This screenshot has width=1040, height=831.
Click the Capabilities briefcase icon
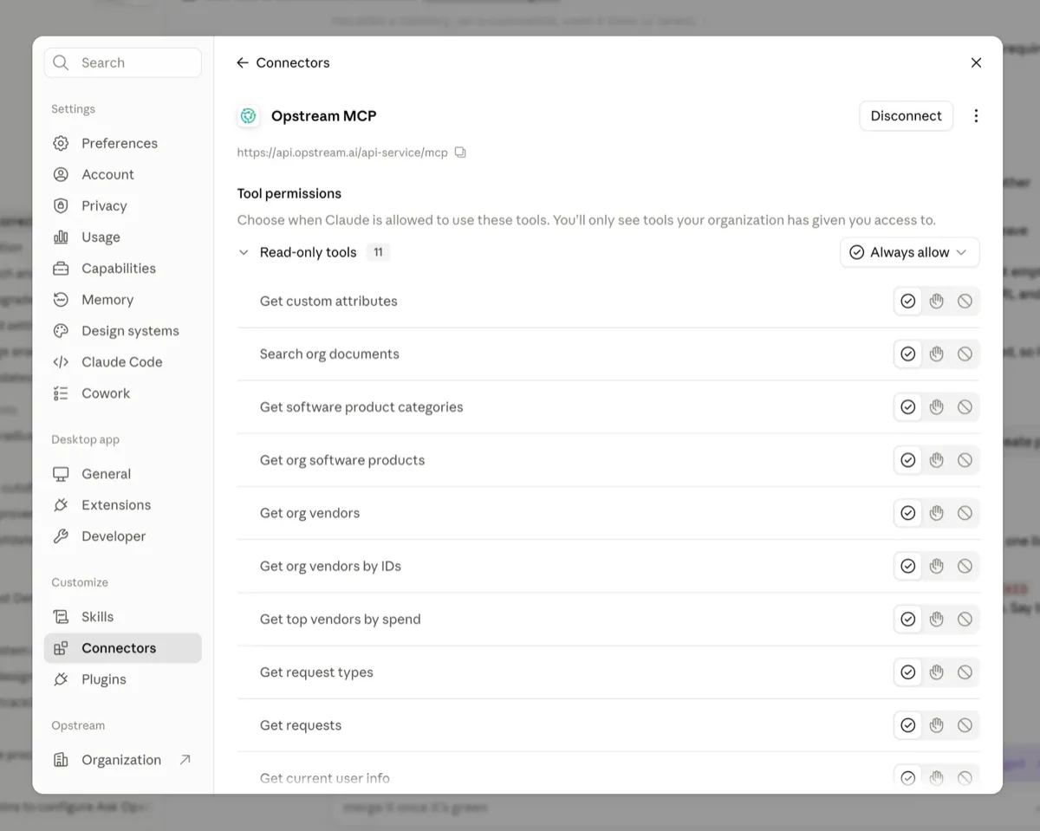(x=61, y=268)
